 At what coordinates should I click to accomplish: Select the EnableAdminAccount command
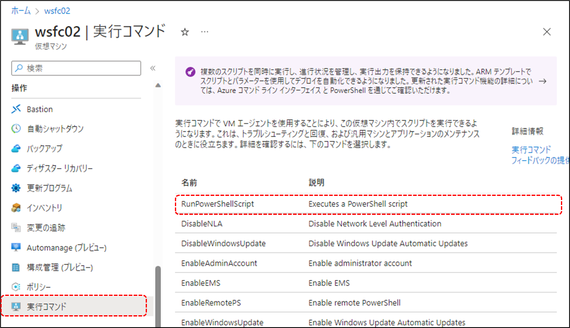pyautogui.click(x=219, y=263)
